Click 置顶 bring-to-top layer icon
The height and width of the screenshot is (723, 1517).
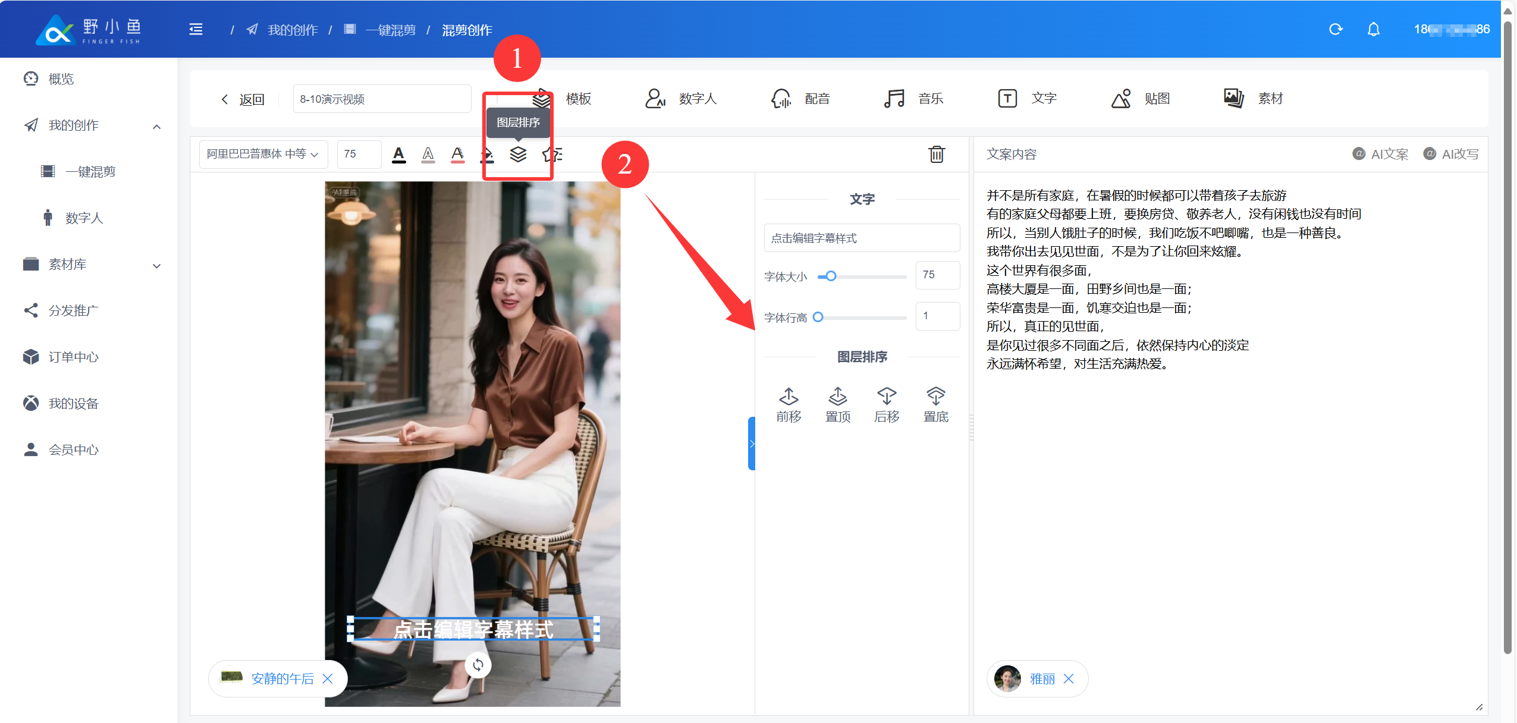[837, 404]
